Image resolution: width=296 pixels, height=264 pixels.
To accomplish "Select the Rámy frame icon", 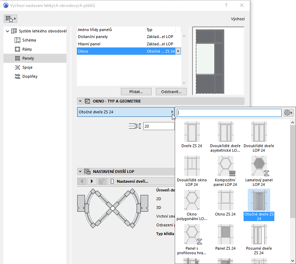I will [17, 49].
